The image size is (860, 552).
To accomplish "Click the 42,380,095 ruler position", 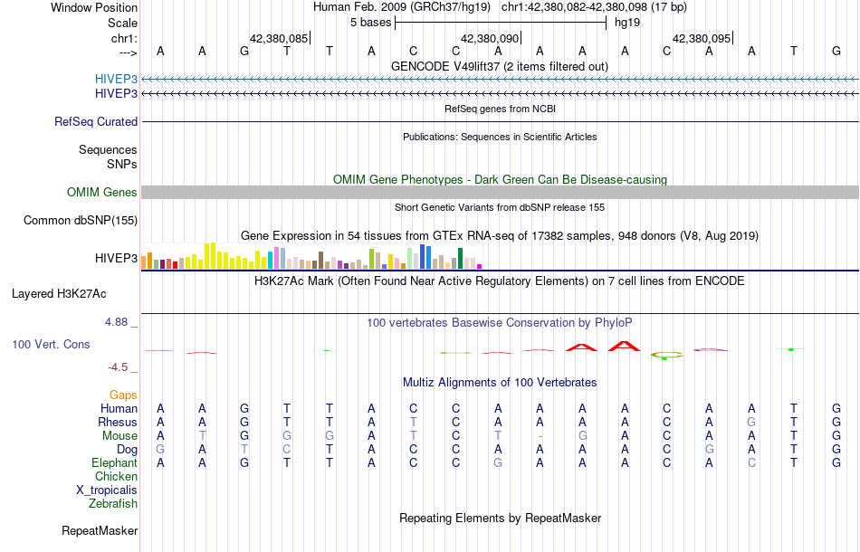I will click(702, 38).
